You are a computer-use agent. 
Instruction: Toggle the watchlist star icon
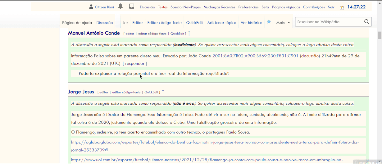click(269, 22)
